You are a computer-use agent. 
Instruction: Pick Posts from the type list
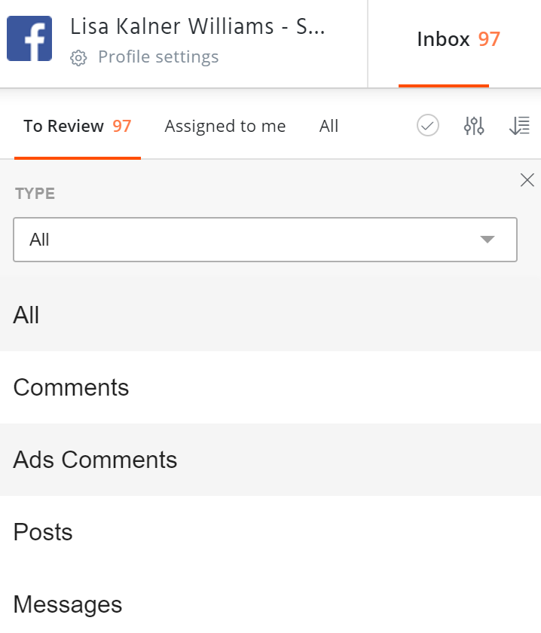click(x=43, y=532)
